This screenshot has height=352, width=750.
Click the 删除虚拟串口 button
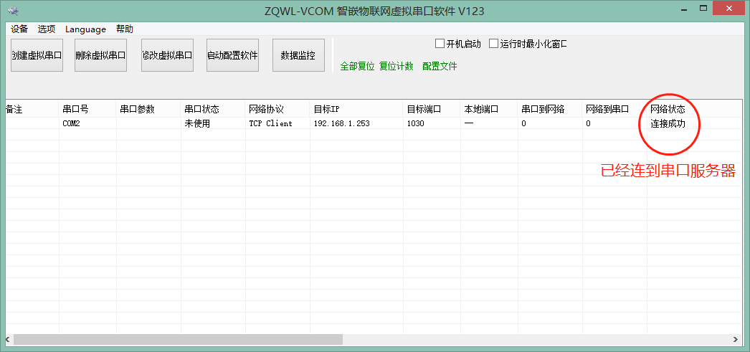tap(101, 55)
